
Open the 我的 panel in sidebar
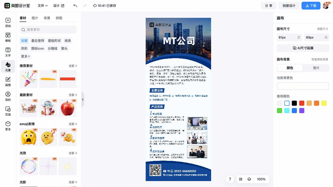pos(8,96)
